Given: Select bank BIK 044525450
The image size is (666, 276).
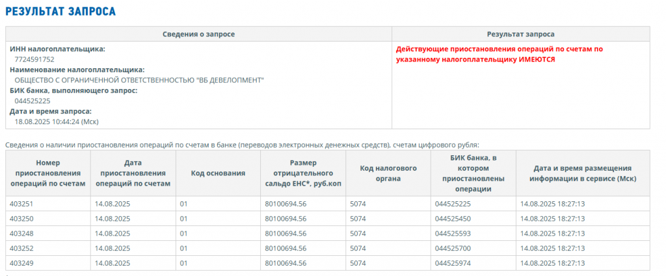Looking at the screenshot, I should pos(453,219).
